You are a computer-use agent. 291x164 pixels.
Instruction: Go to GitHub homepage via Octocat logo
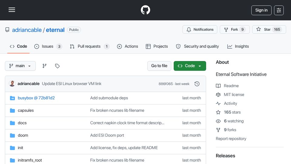pyautogui.click(x=145, y=10)
